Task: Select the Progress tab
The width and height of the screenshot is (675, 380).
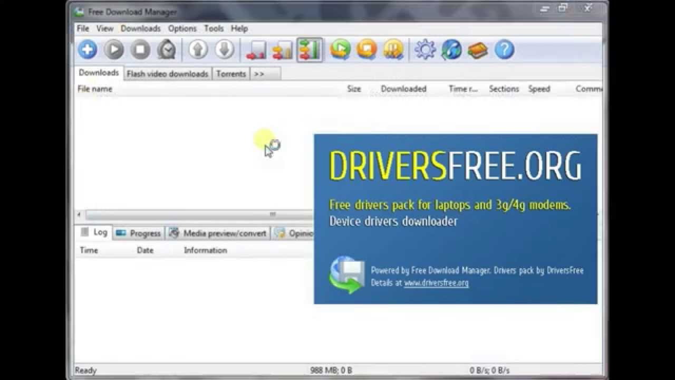Action: point(138,233)
